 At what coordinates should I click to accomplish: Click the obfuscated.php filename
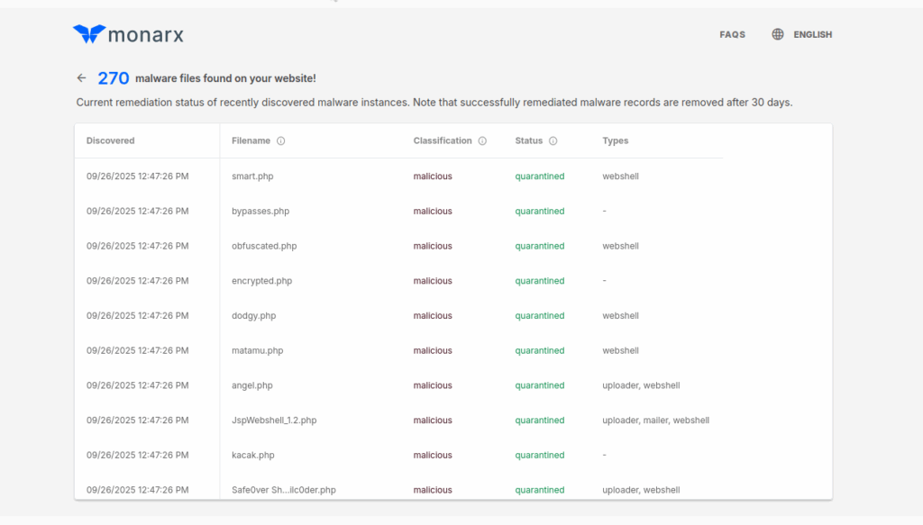[264, 246]
